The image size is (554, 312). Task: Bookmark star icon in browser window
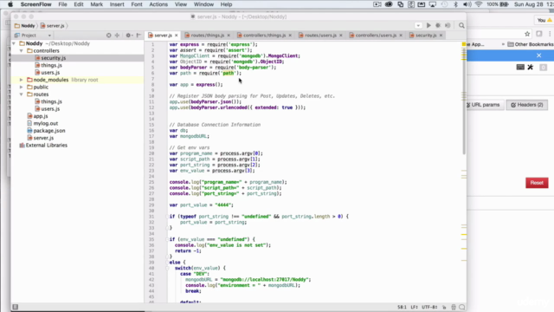pos(527,34)
